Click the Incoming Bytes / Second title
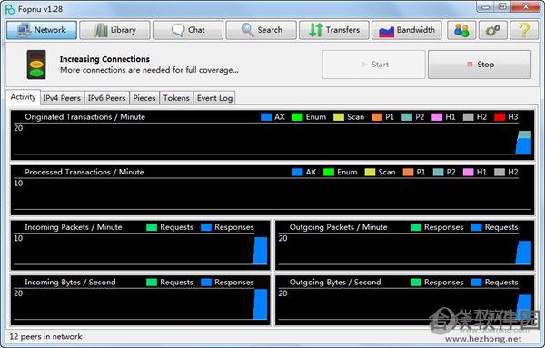Viewport: 545px width, 348px height. click(x=70, y=283)
